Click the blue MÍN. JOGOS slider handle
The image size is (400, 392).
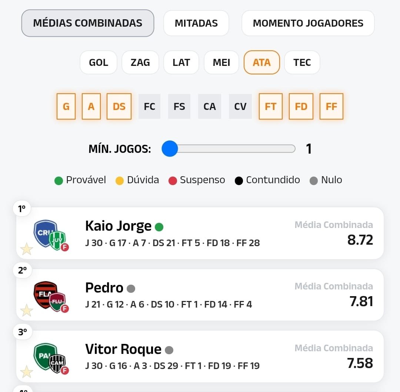pos(169,149)
